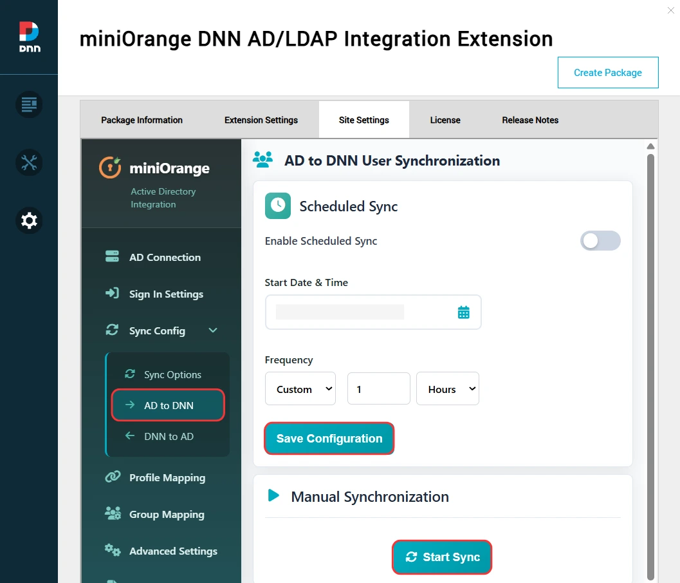Screen dimensions: 680x583
Task: Open Advanced Settings menu item
Action: point(161,551)
